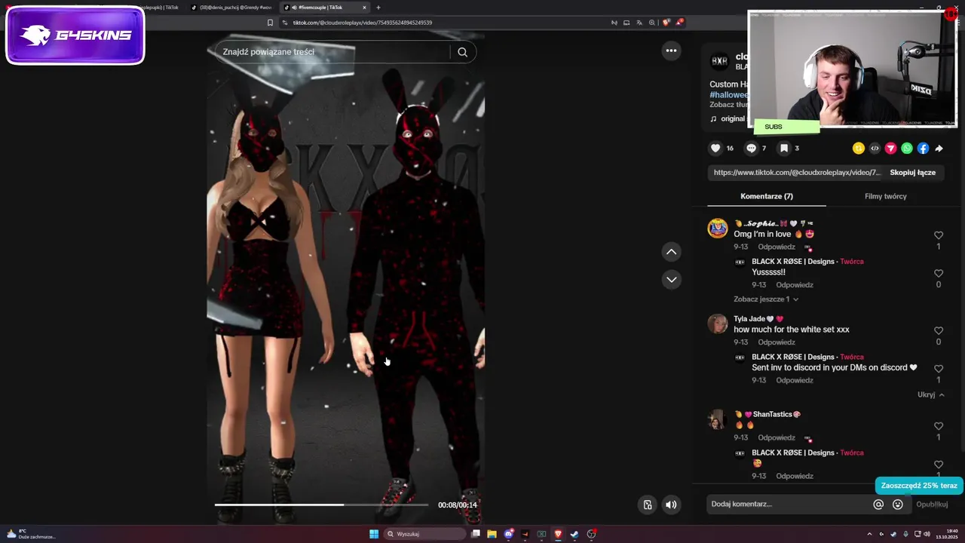Screen dimensions: 965x543
Task: Open embed code icon
Action: (875, 149)
